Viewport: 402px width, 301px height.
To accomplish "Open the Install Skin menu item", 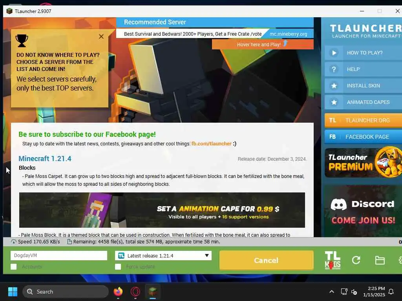I will [364, 86].
